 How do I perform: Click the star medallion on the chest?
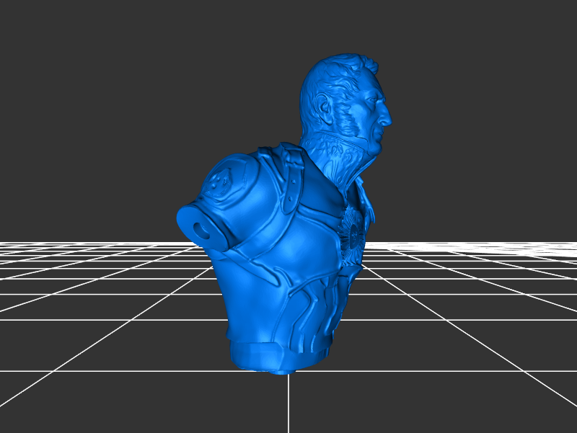(x=353, y=225)
